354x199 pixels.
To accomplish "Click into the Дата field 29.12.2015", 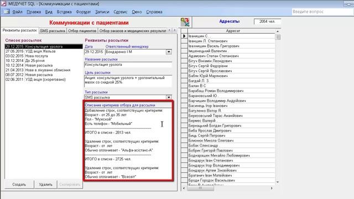I will 94,52.
